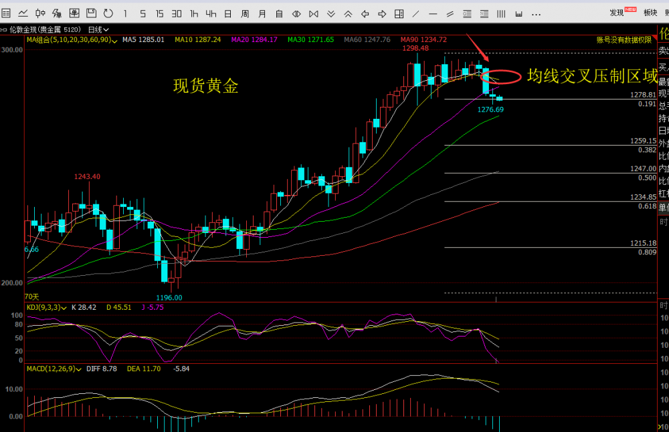
Task: Select the golden ratio 'G' lines tool
Action: pyautogui.click(x=467, y=14)
